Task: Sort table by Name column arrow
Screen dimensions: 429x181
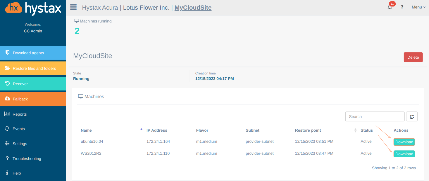Action: pos(141,129)
